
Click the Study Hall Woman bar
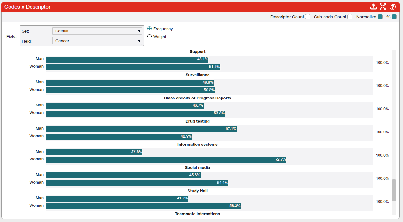tap(143, 206)
